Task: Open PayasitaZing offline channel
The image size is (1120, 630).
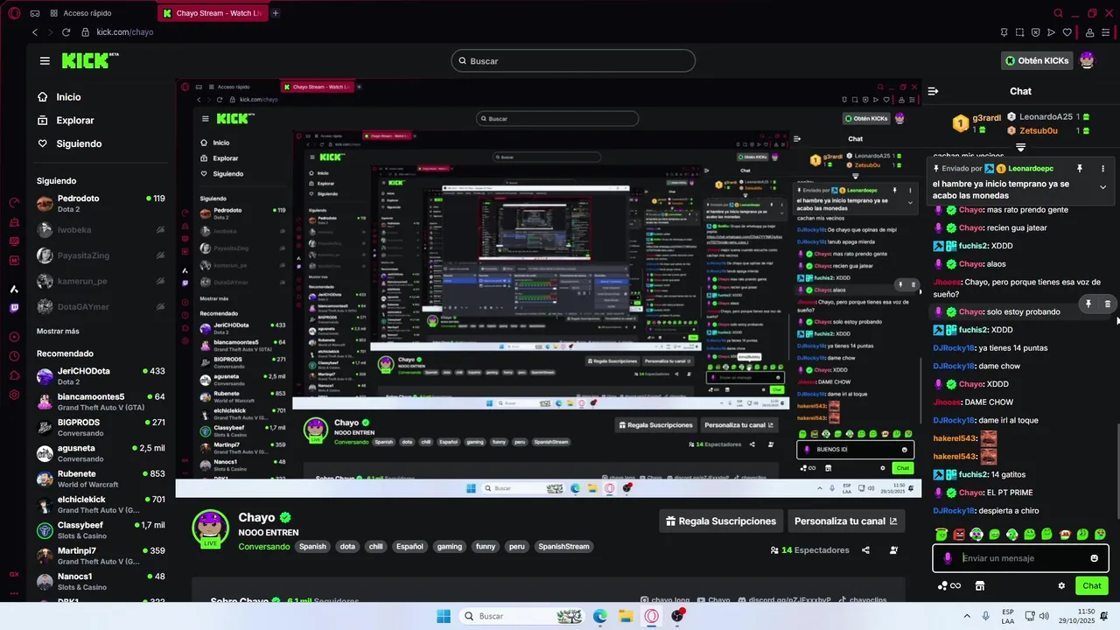Action: click(x=101, y=255)
